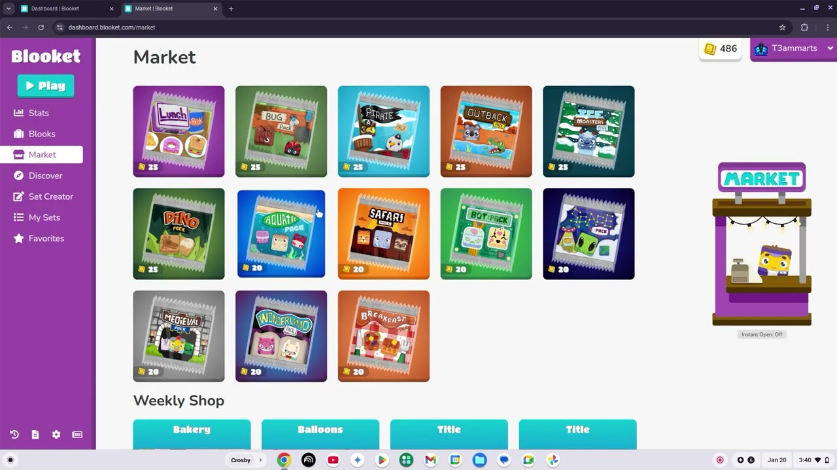Screen dimensions: 837x470
Task: Open Blooks in the sidebar
Action: pos(41,134)
